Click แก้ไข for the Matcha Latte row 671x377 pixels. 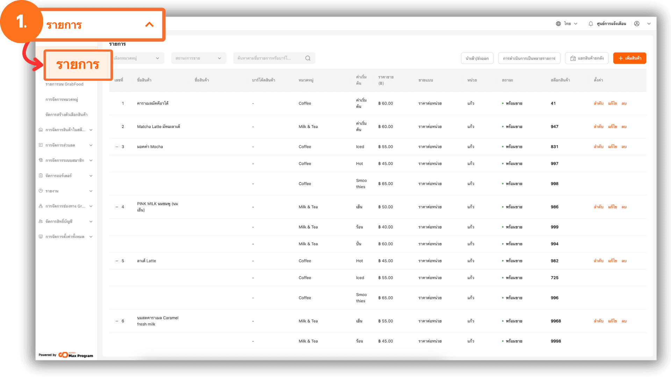coord(612,127)
